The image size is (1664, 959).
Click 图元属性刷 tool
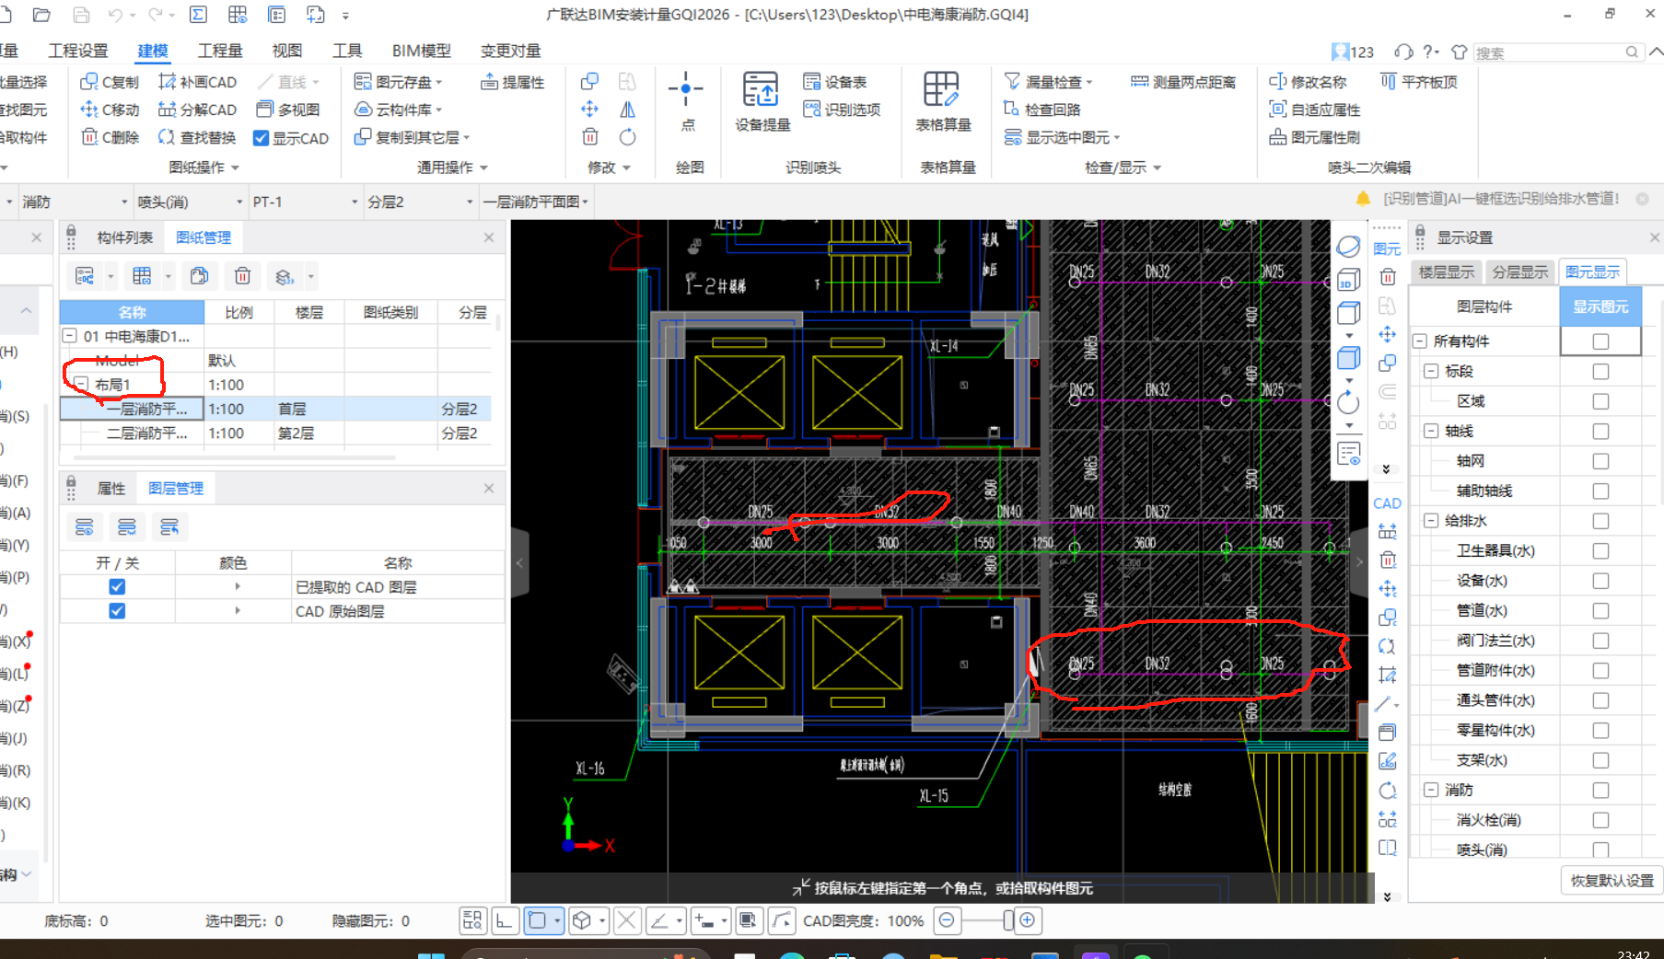point(1315,137)
